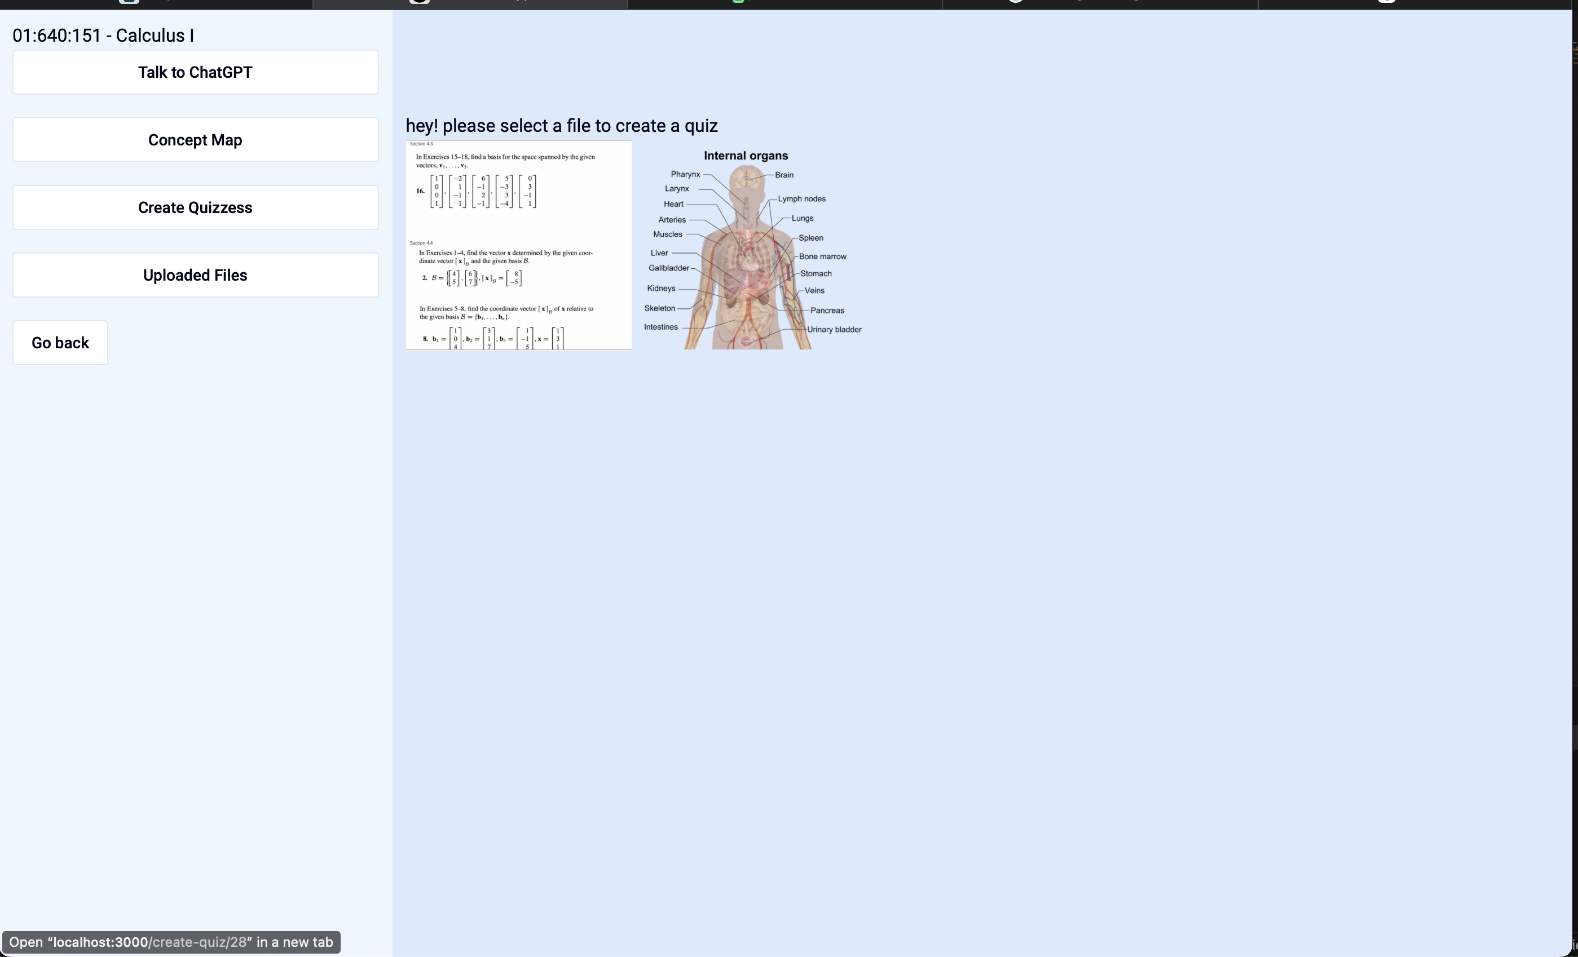Select the Create Quizzess button
1578x957 pixels.
point(195,207)
